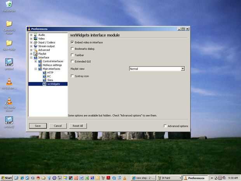Click the wxWidgets module icon
Image resolution: width=241 pixels, height=181 pixels.
[x=44, y=84]
